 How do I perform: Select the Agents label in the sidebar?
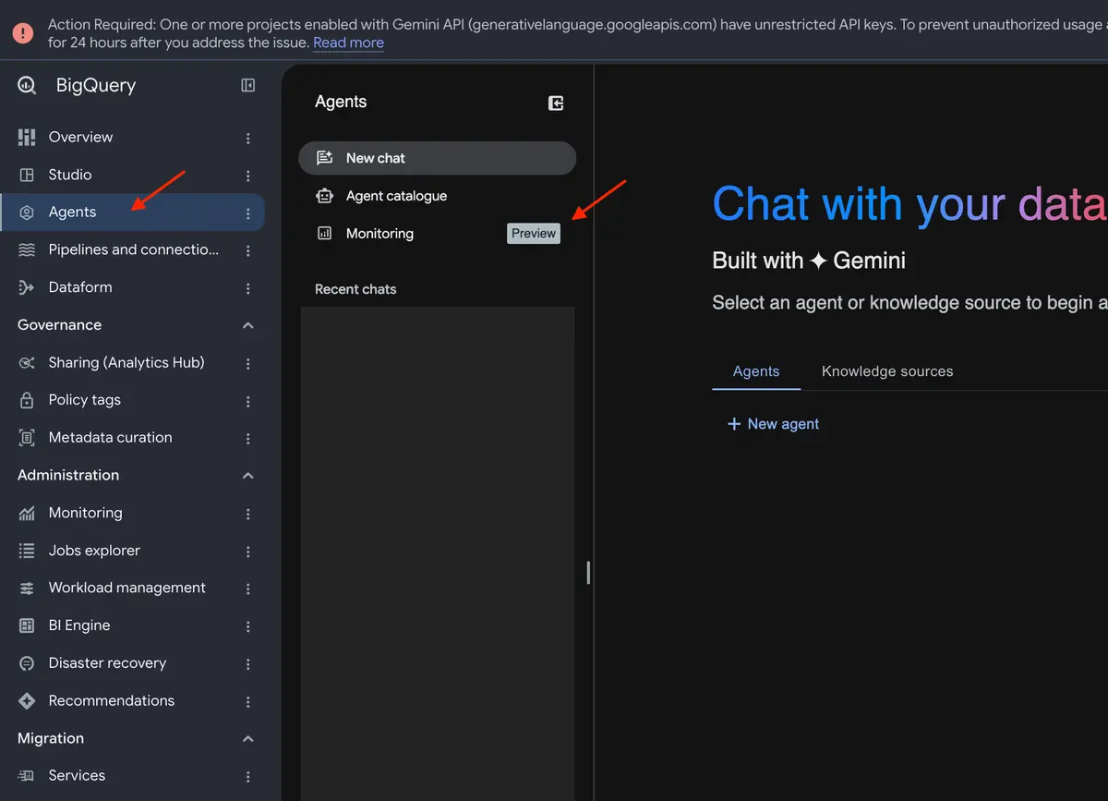coord(73,212)
